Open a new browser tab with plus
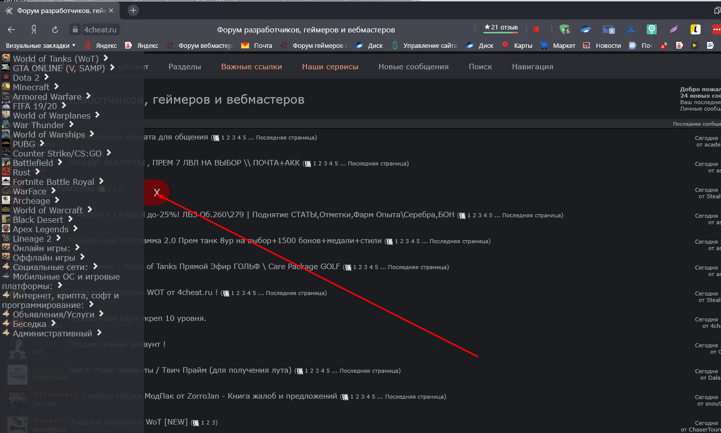The width and height of the screenshot is (721, 433). coord(133,10)
